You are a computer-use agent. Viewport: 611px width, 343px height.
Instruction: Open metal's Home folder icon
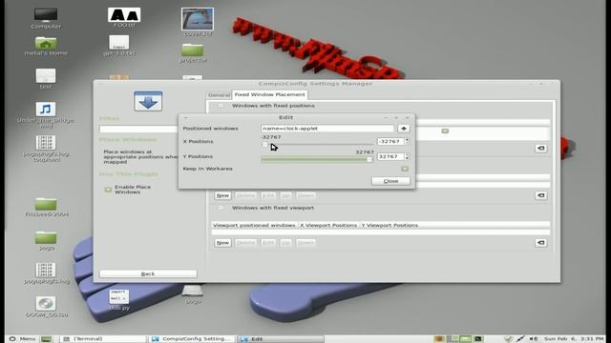pyautogui.click(x=46, y=43)
